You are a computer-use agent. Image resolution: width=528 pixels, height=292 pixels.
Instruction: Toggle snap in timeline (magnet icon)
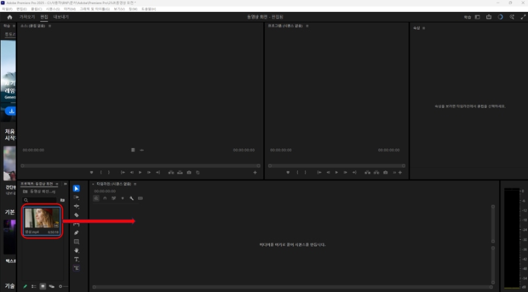point(105,198)
